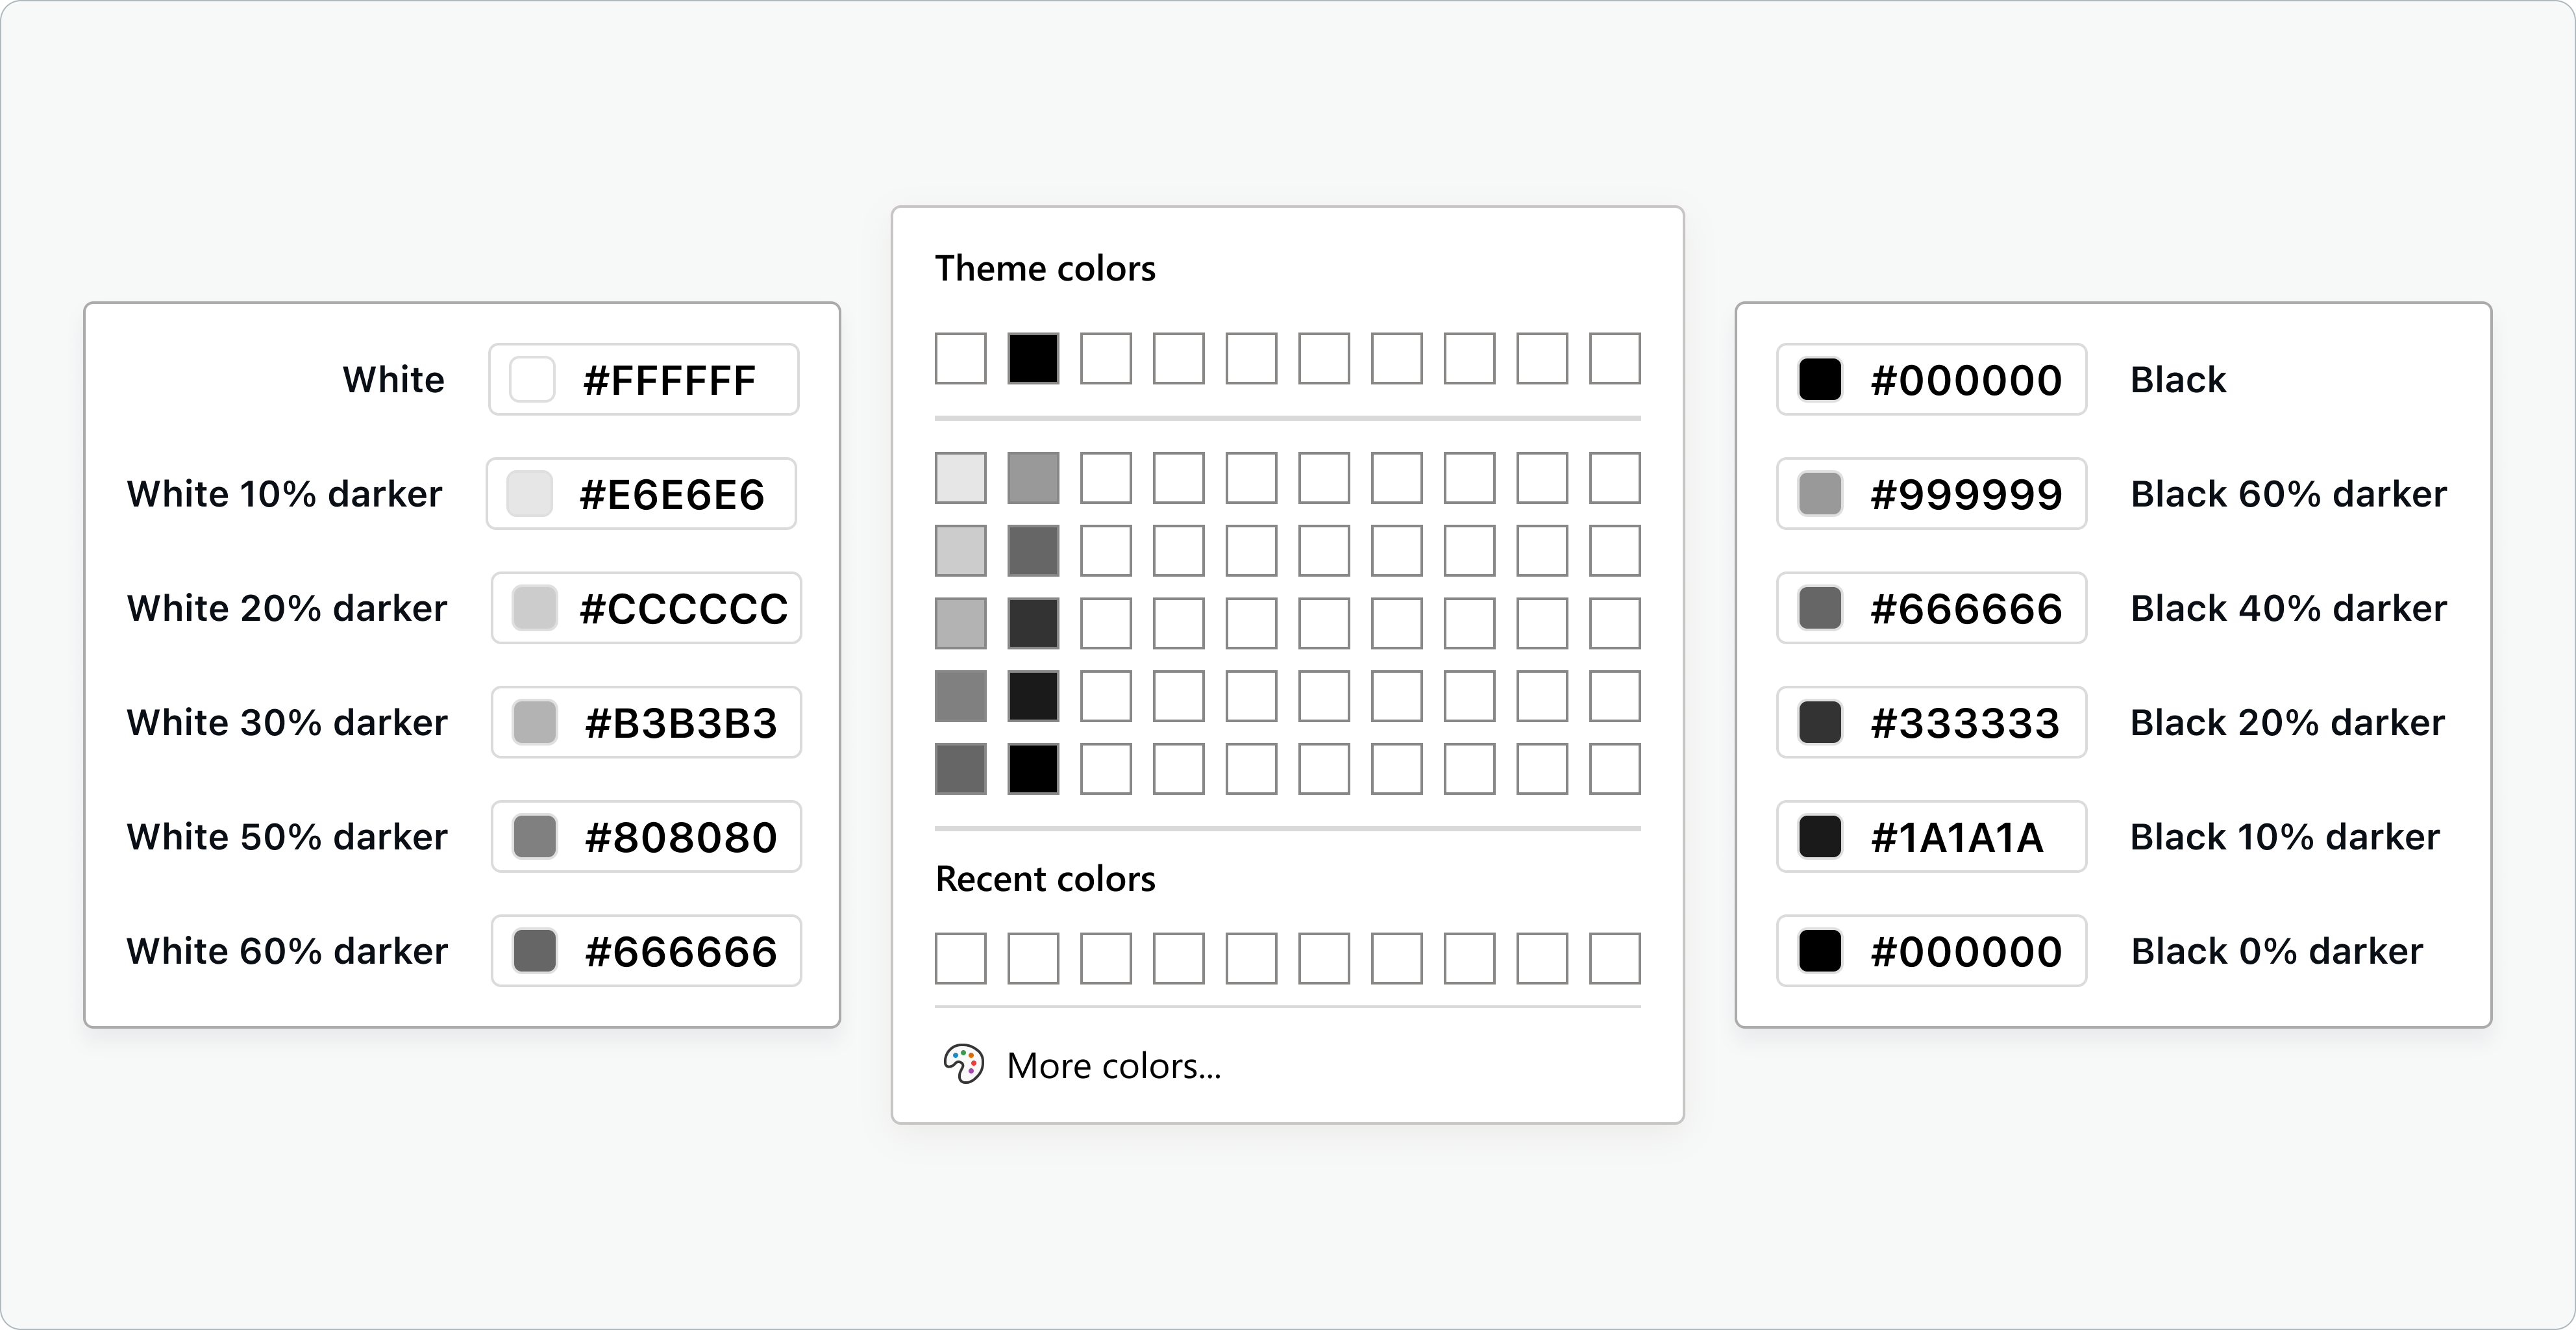Click the palette icon beside More colors
The width and height of the screenshot is (2576, 1330).
pos(964,1064)
